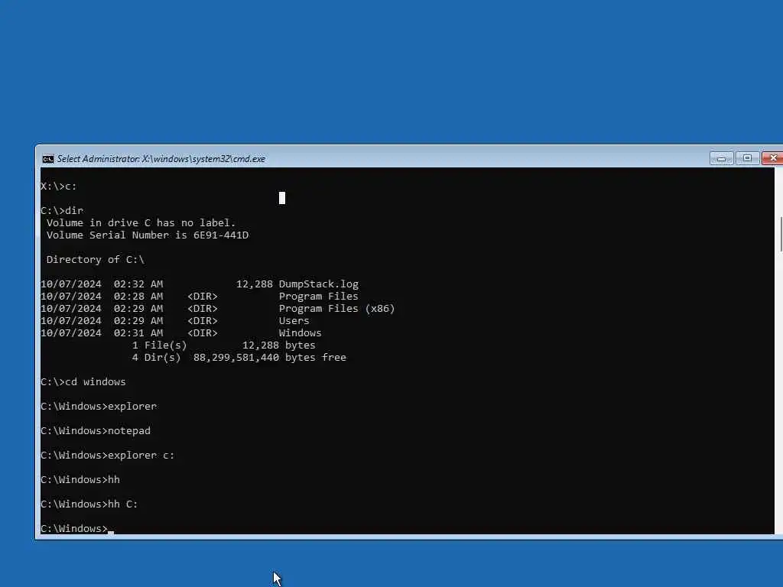The width and height of the screenshot is (783, 587).
Task: Click the cmd.exe icon in title bar
Action: [48, 159]
